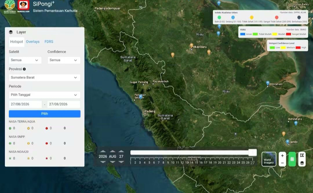Open the Confidence dropdown
The width and height of the screenshot is (313, 193).
click(64, 60)
